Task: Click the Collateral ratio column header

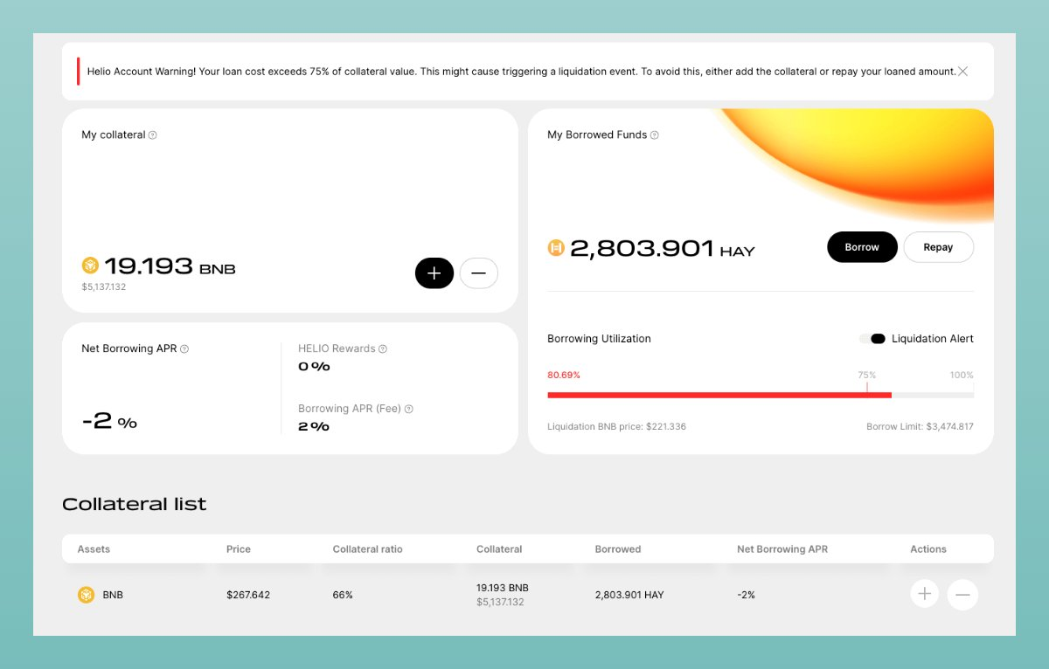Action: 368,549
